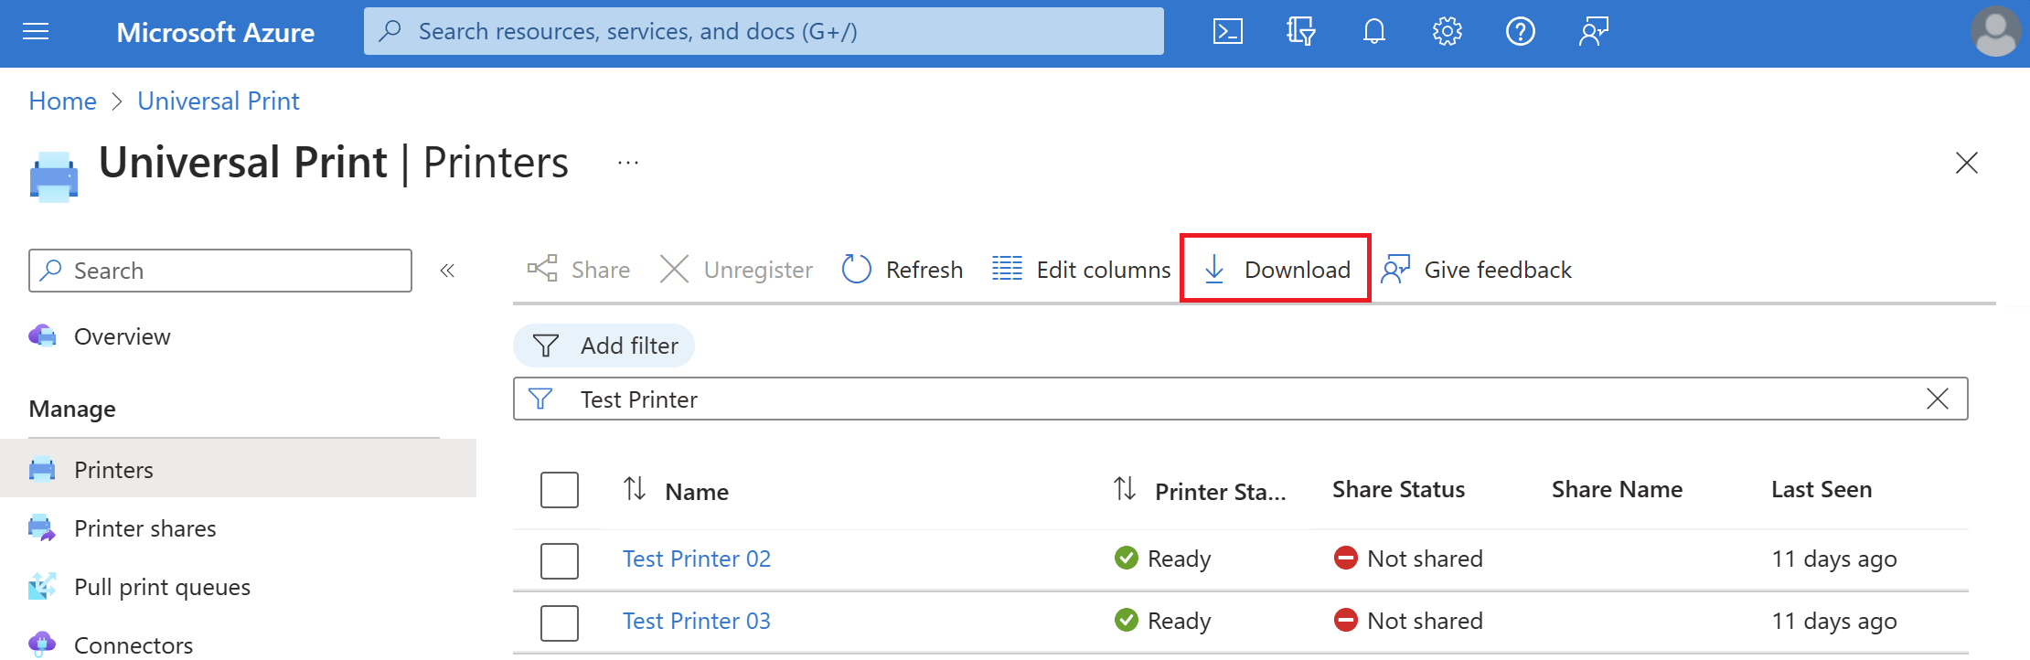Click the Last Seen column header
This screenshot has width=2030, height=660.
pyautogui.click(x=1822, y=490)
